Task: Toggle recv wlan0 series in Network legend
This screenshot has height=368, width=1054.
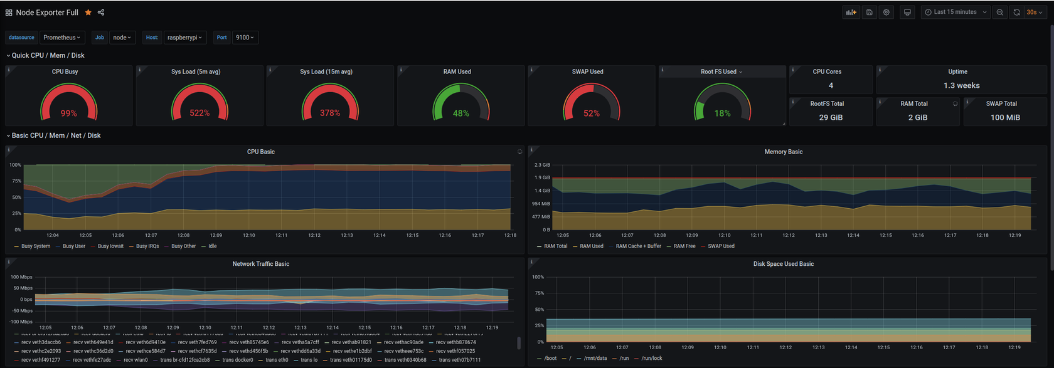Action: (136, 360)
